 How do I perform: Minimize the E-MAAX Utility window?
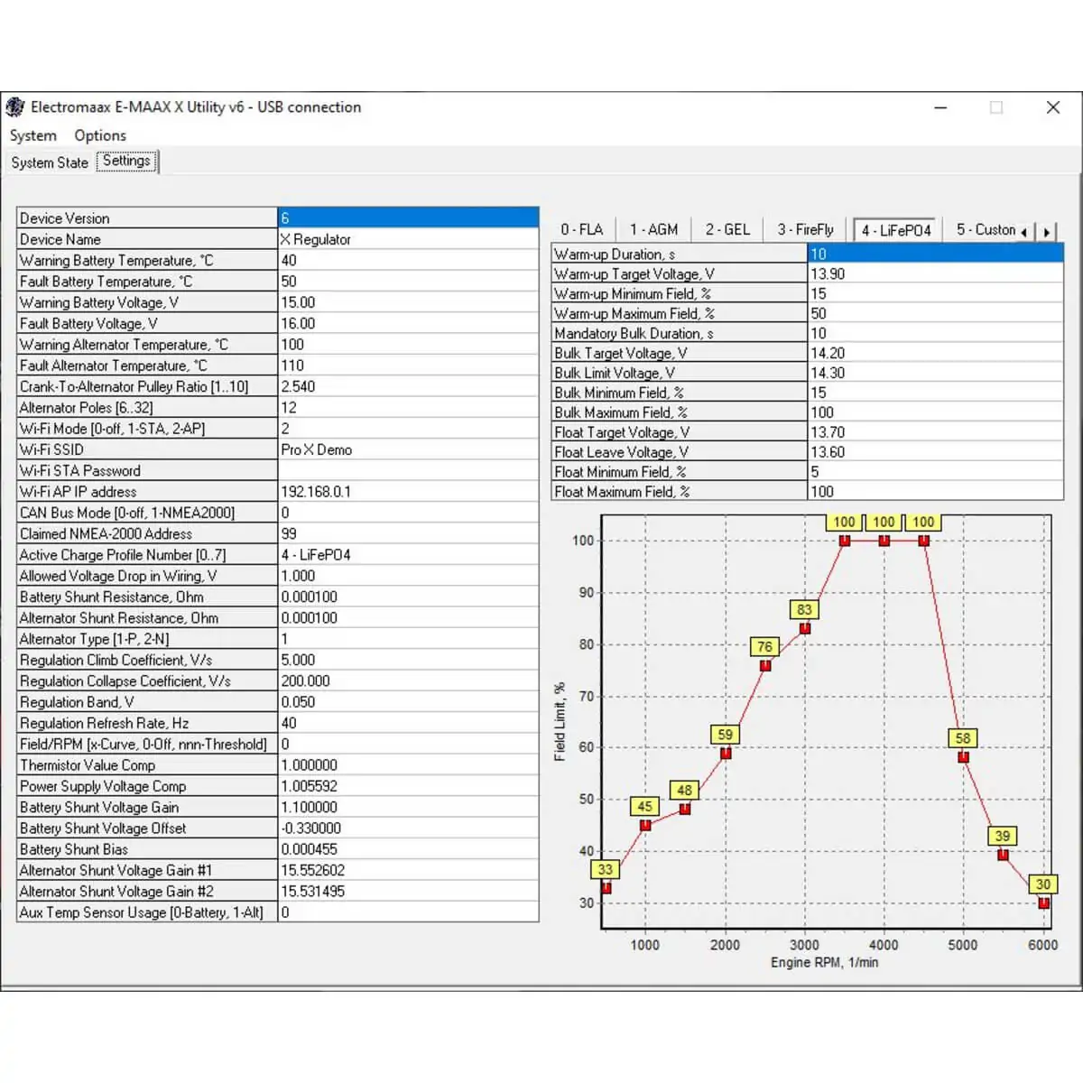[x=940, y=107]
